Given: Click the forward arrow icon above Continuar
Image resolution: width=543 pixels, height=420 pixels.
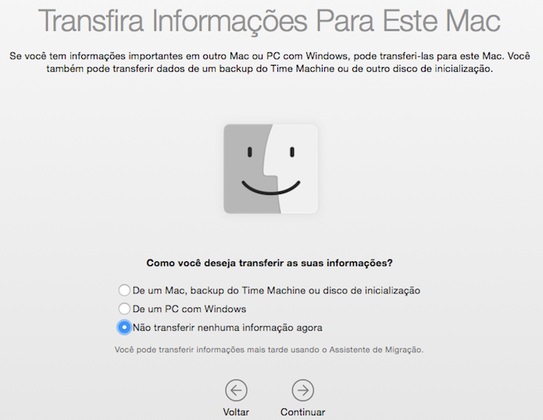Looking at the screenshot, I should (303, 390).
